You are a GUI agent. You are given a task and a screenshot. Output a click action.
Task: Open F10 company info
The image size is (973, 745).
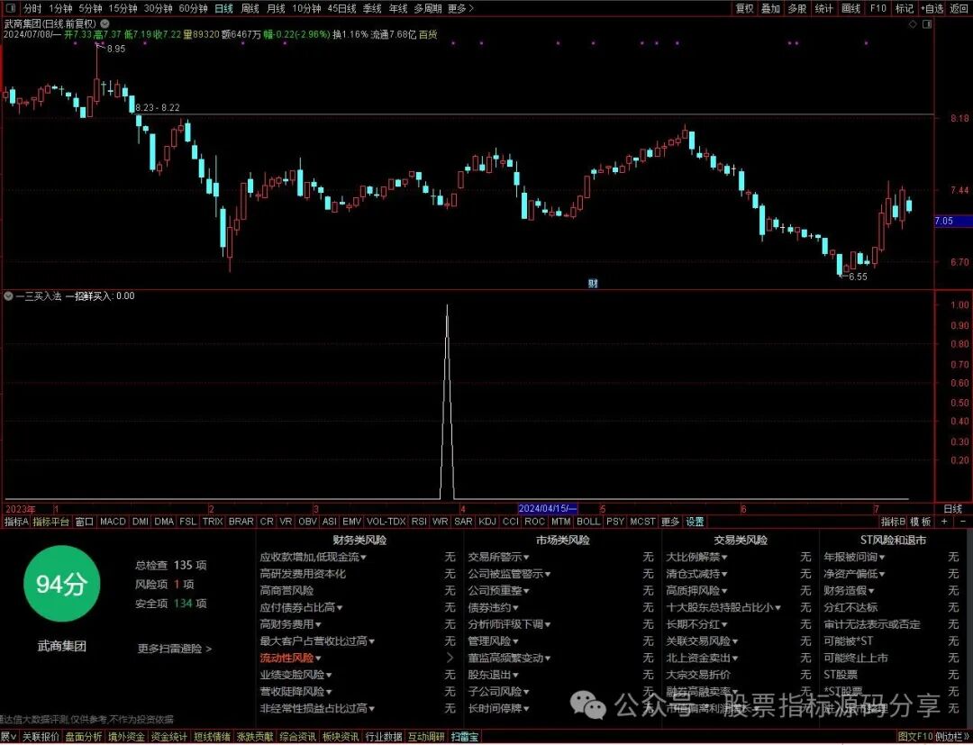[x=878, y=8]
